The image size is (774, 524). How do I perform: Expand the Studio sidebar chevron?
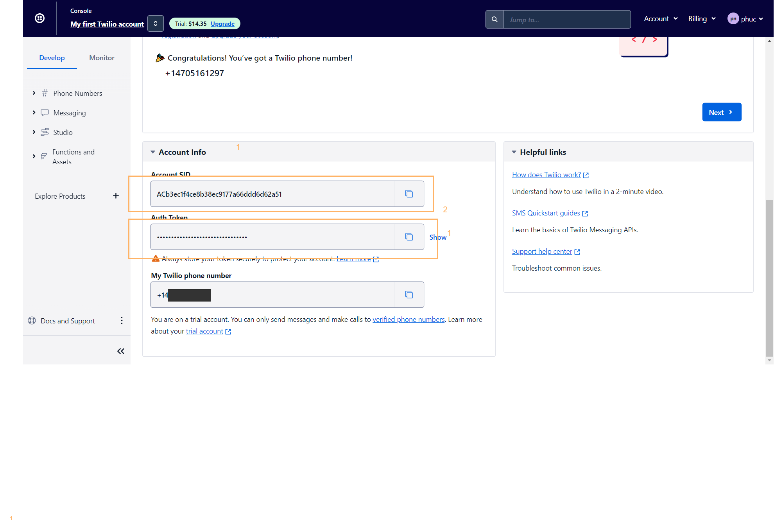click(34, 132)
